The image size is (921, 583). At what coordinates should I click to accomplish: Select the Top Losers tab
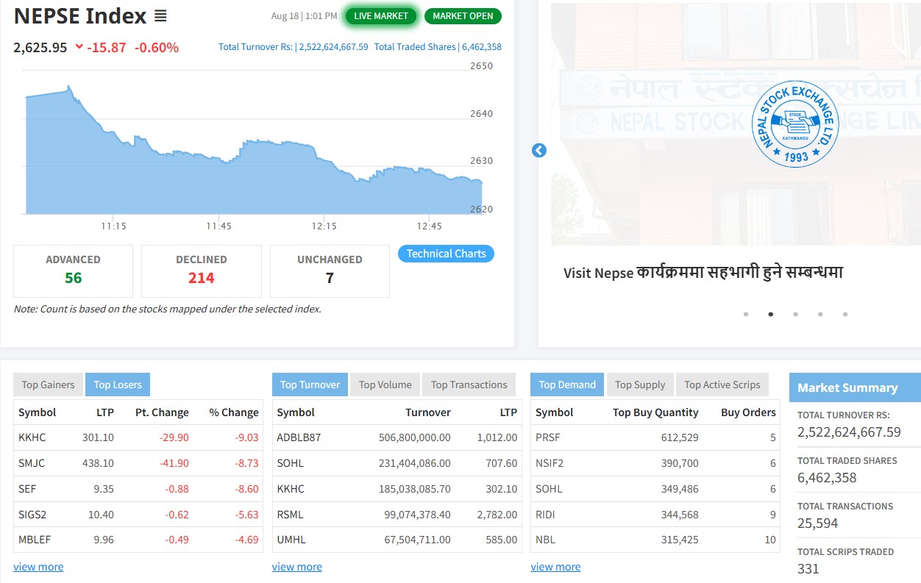coord(118,385)
